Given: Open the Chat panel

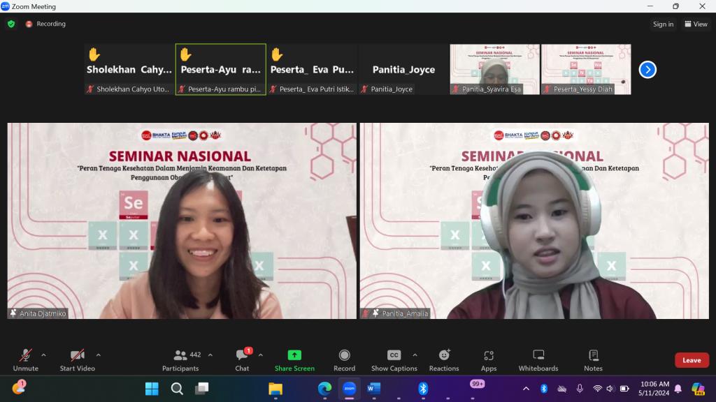Looking at the screenshot, I should (x=242, y=359).
